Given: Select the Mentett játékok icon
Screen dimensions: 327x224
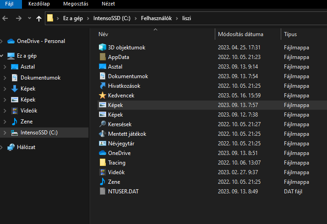Looking at the screenshot, I should [103, 133].
